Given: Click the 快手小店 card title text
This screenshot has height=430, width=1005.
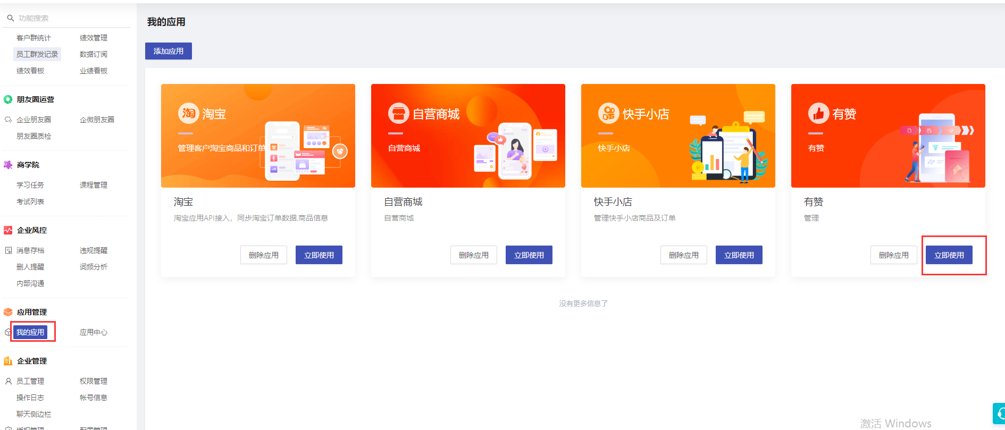Looking at the screenshot, I should point(613,202).
